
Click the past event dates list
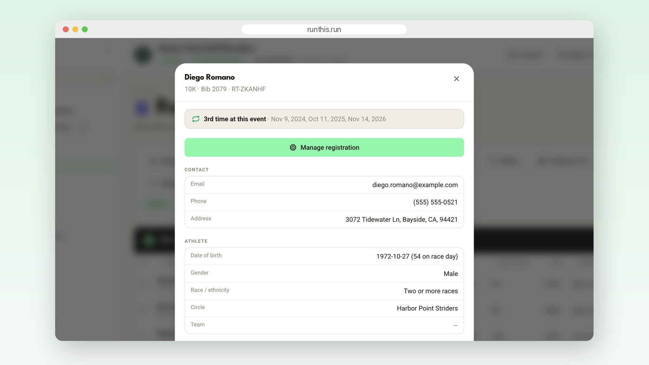(x=328, y=119)
